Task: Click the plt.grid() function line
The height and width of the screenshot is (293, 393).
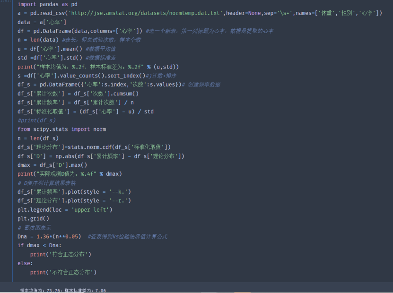Action: coord(38,218)
